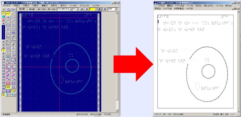
Task: Open 点訳辞書(D) menu in the braille editor
Action: 179,8
